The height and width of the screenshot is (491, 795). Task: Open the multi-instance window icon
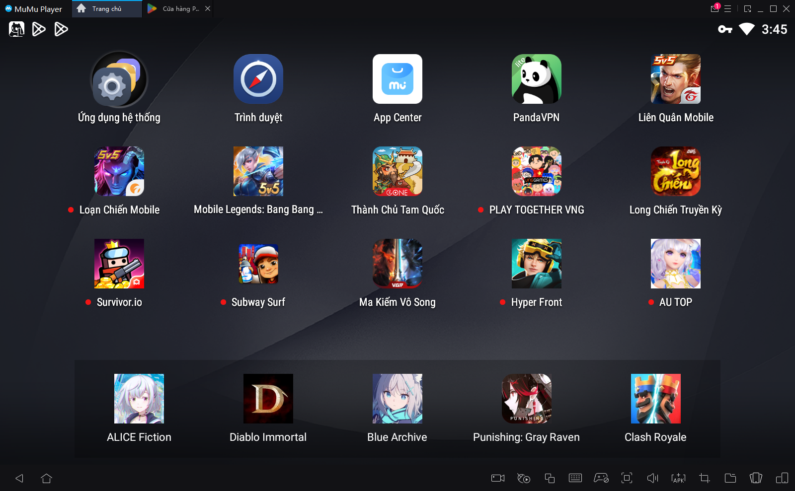(x=549, y=478)
